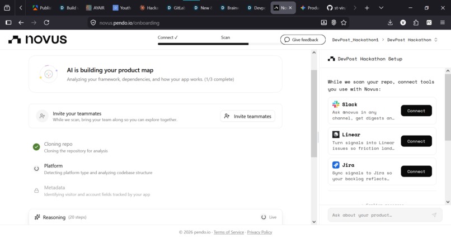Connect the Linear integration

coord(416,141)
